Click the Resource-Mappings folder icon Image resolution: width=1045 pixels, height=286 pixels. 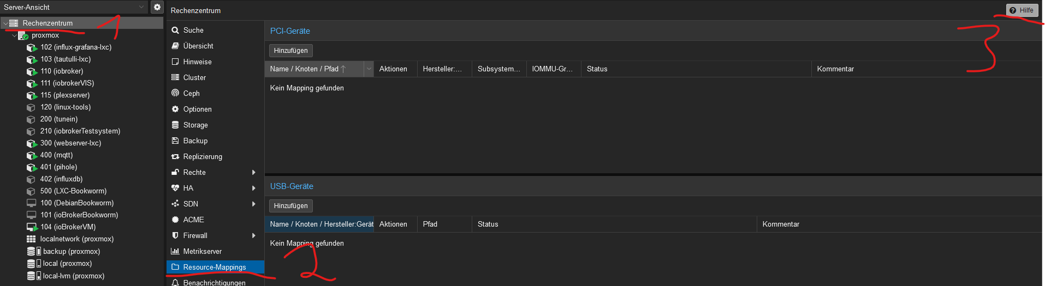coord(175,267)
